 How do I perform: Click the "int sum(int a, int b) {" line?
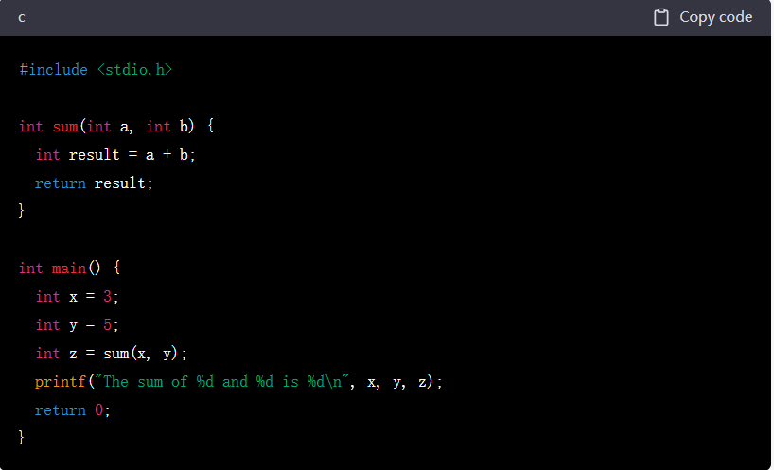tap(116, 127)
